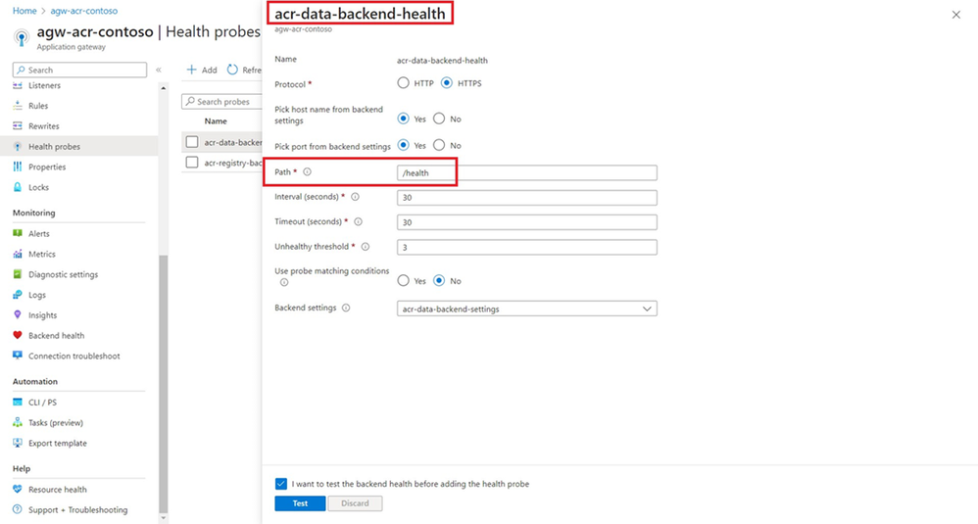This screenshot has width=978, height=524.
Task: Focus the sidebar Search field
Action: point(79,70)
